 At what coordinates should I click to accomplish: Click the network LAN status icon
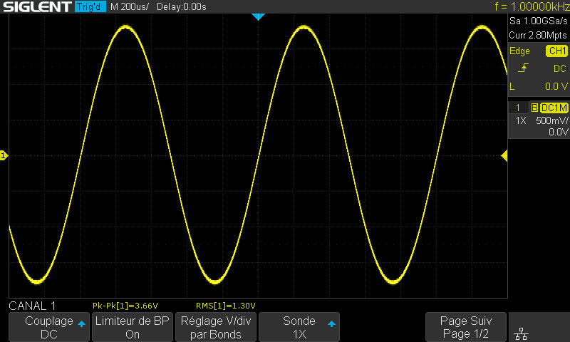coord(522,333)
